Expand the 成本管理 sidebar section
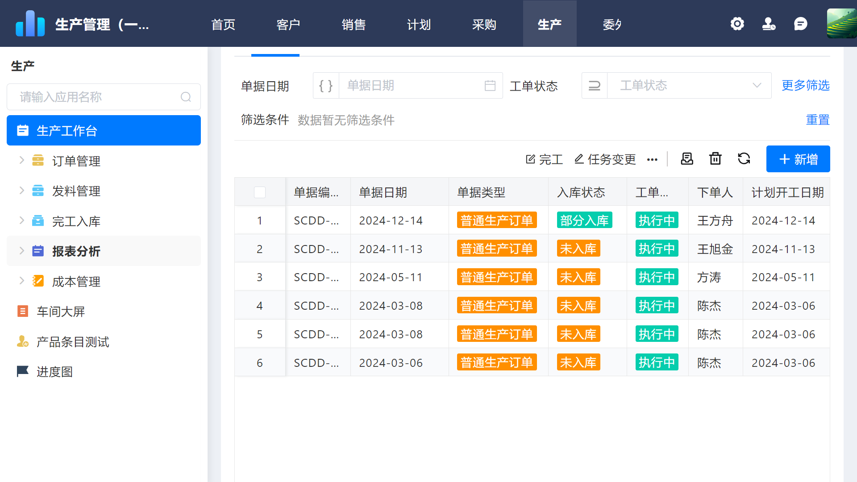Viewport: 857px width, 482px height. click(21, 281)
